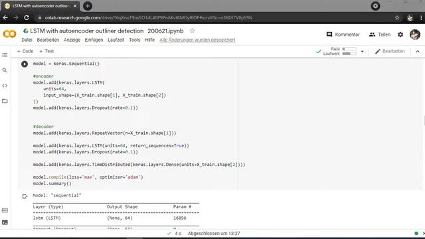Click the model.compile line in the code

pyautogui.click(x=88, y=177)
